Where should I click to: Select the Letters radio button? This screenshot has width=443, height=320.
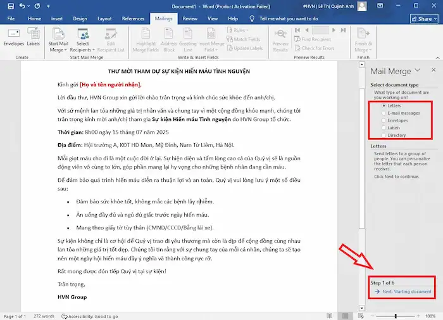click(384, 105)
